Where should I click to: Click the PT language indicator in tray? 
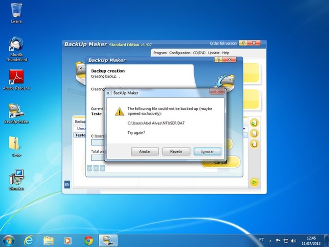click(261, 240)
